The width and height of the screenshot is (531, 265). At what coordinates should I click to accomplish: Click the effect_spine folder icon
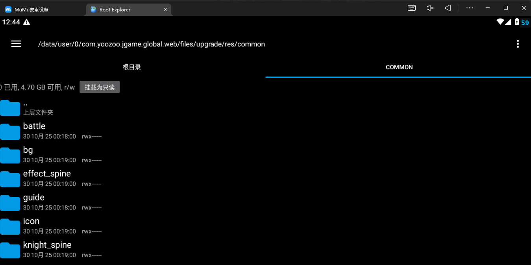point(10,179)
